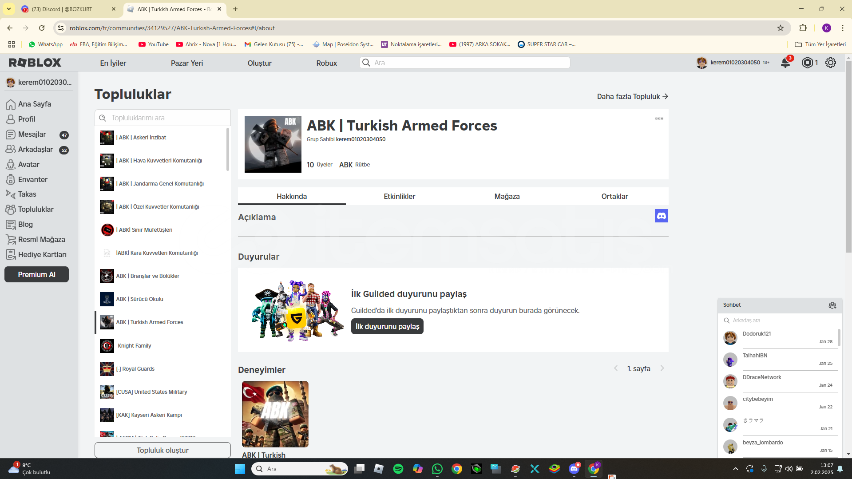
Task: Go to previous page of Deneyimler
Action: pyautogui.click(x=616, y=368)
